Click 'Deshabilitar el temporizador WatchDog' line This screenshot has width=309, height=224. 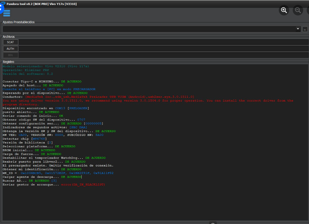click(x=54, y=158)
